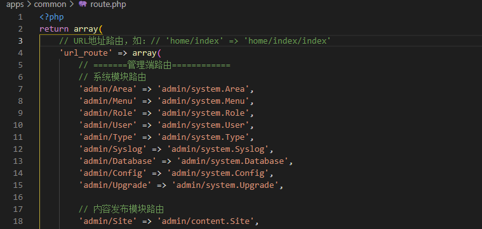482x229 pixels.
Task: Open the common breadcrumb segment
Action: [50, 4]
